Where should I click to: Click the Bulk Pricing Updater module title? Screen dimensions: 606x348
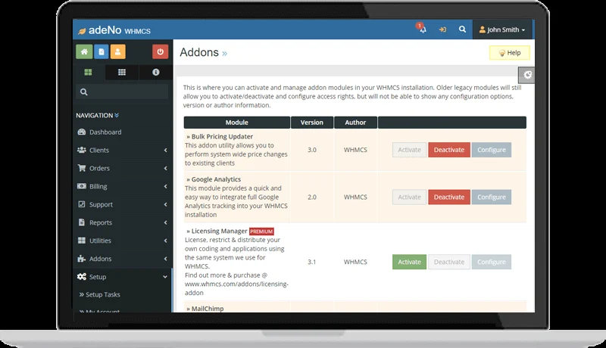tap(222, 137)
